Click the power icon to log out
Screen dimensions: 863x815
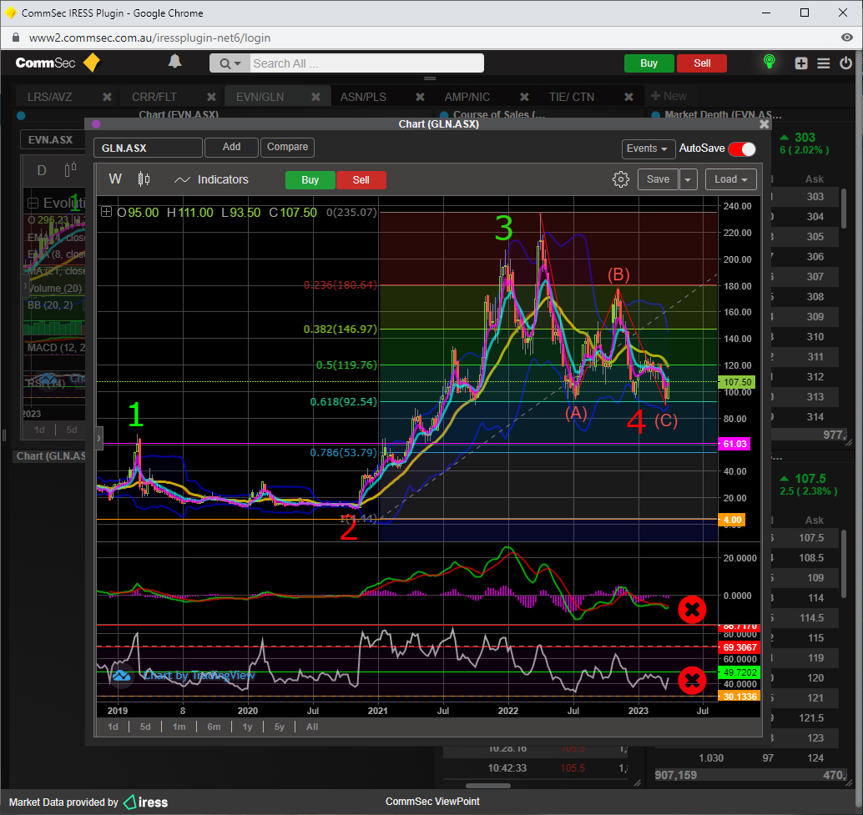[x=846, y=63]
